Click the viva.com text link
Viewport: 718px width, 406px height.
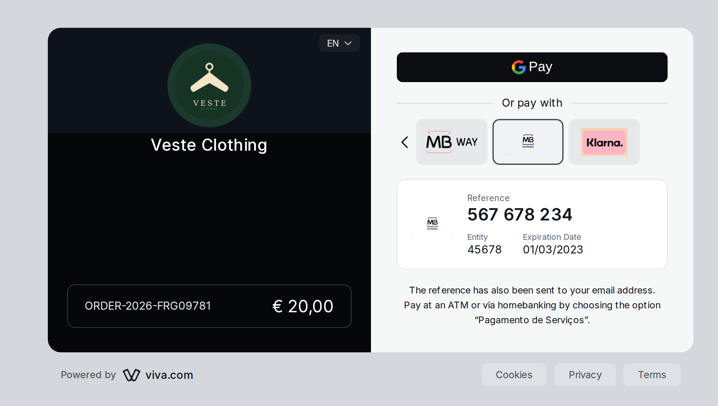tap(169, 375)
